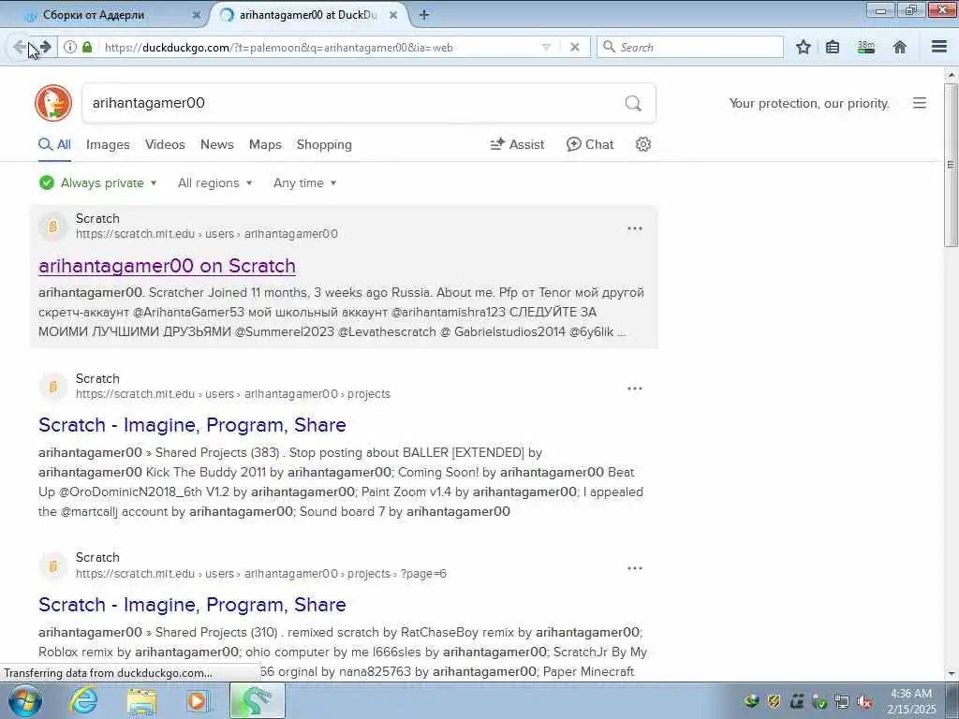Viewport: 959px width, 719px height.
Task: Open the Windows Start menu orb
Action: (x=25, y=700)
